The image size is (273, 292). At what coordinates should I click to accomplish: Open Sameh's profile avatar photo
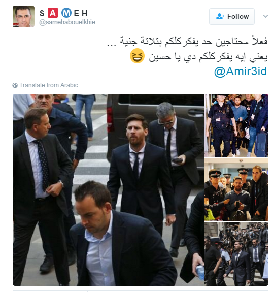tap(23, 17)
